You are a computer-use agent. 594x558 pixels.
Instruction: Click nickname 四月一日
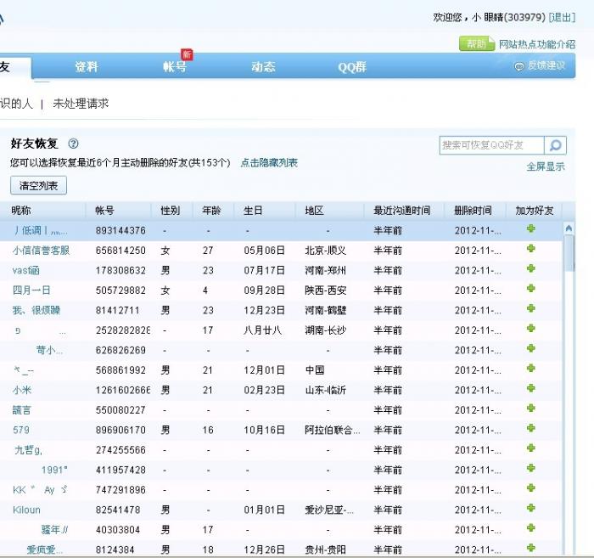tap(31, 290)
